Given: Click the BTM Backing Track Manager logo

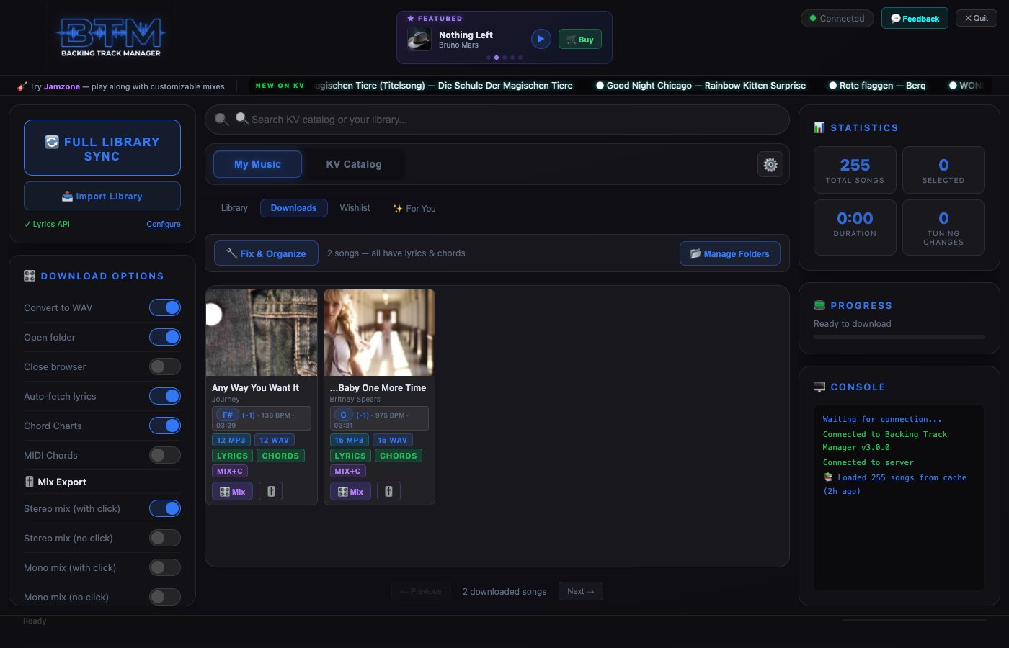Looking at the screenshot, I should [111, 38].
